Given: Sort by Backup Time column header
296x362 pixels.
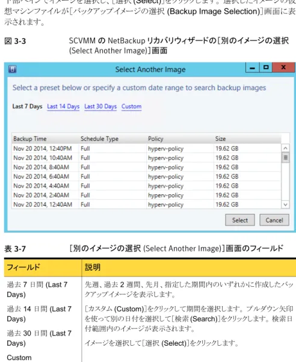Looking at the screenshot, I should 46,138.
